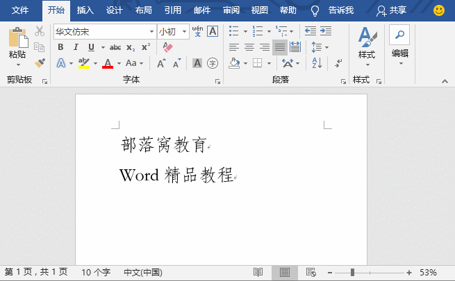Open the phonetic guide (wén) tool
This screenshot has height=281, width=455.
click(197, 31)
